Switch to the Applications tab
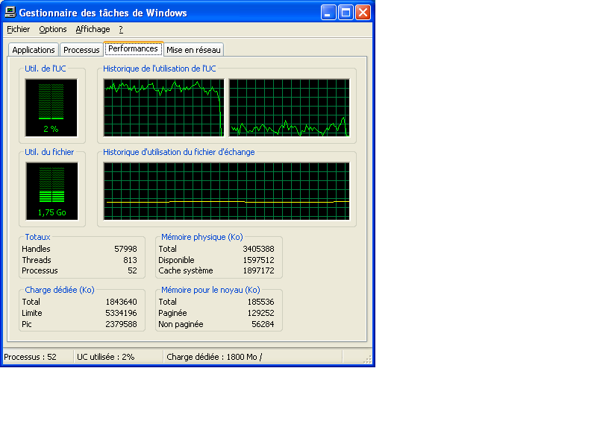 click(34, 50)
